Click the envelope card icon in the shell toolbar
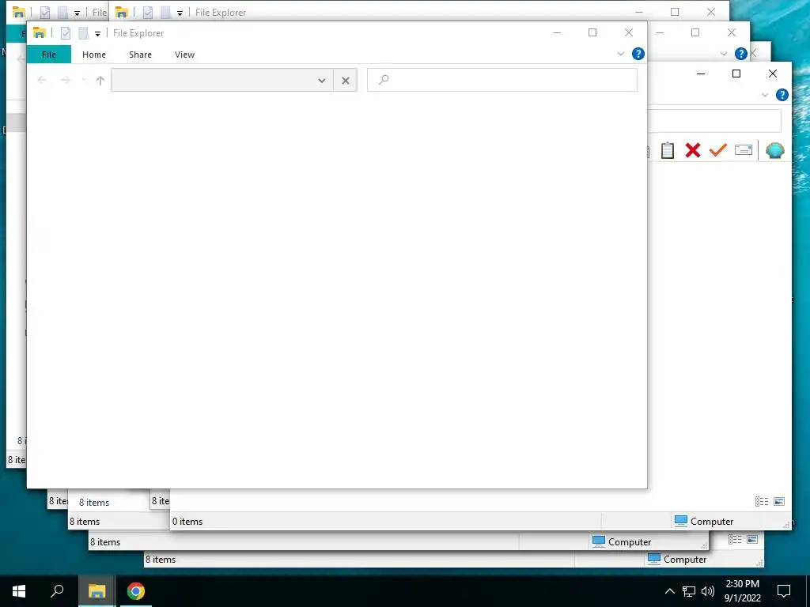Screen dimensions: 810x607 (744, 149)
